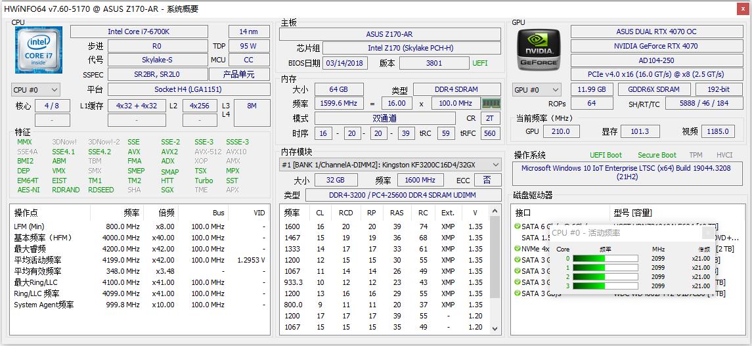Viewport: 752px width, 346px height.
Task: Click the BIOS date 03/14/2018 field
Action: pos(345,63)
